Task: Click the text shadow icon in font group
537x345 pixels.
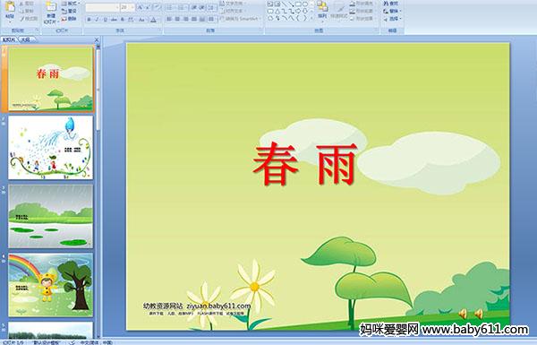Action: point(123,20)
